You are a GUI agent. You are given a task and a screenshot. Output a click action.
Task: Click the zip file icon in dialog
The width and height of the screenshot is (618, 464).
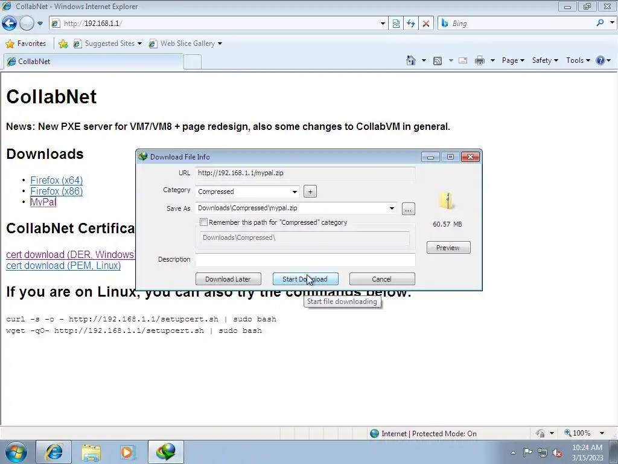(x=447, y=201)
